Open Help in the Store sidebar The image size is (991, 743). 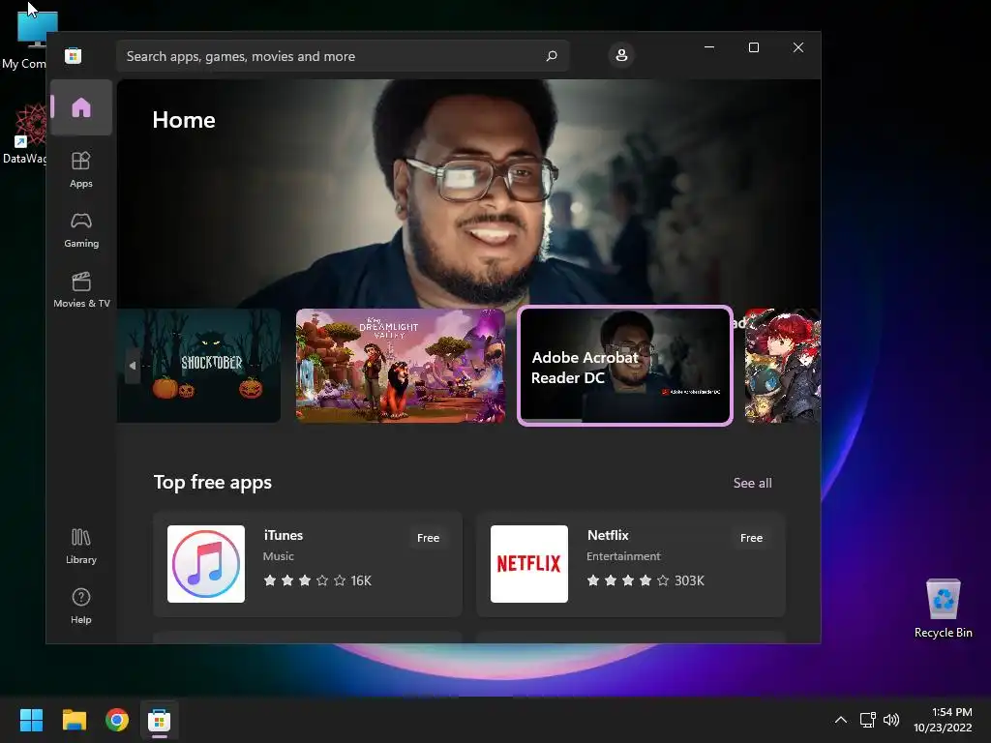pyautogui.click(x=81, y=607)
